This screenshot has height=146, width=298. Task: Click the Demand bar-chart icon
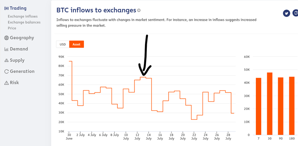[x=7, y=49]
